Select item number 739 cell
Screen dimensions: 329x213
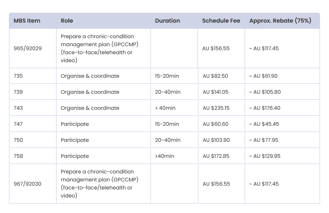[x=19, y=92]
